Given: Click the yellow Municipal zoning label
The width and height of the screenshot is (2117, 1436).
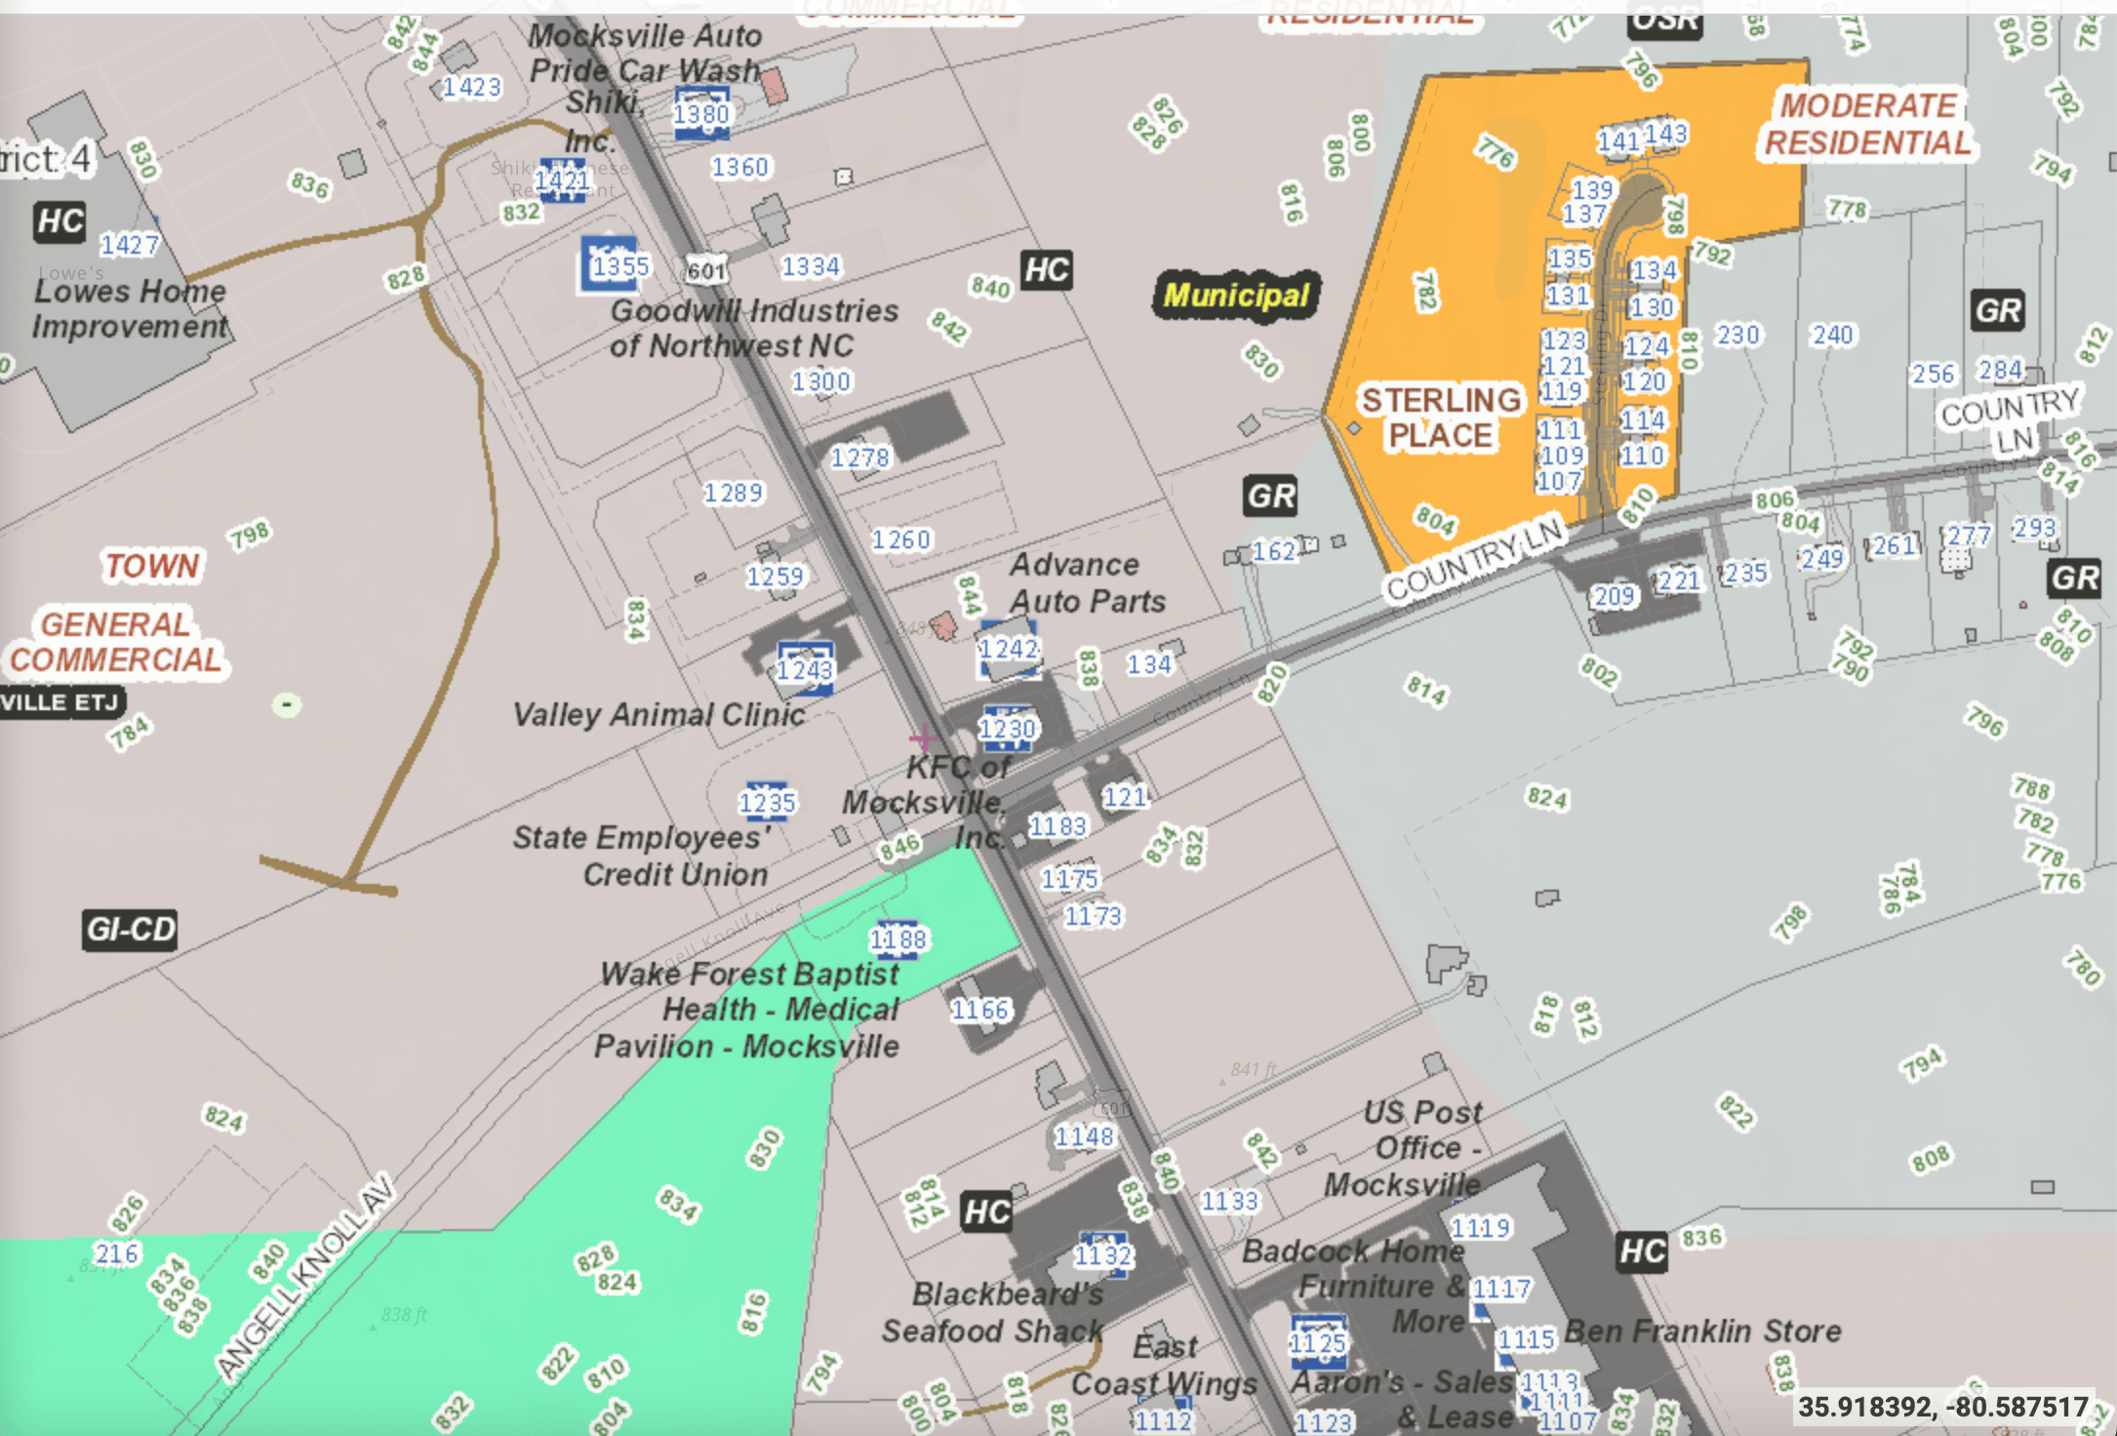Looking at the screenshot, I should (x=1236, y=295).
